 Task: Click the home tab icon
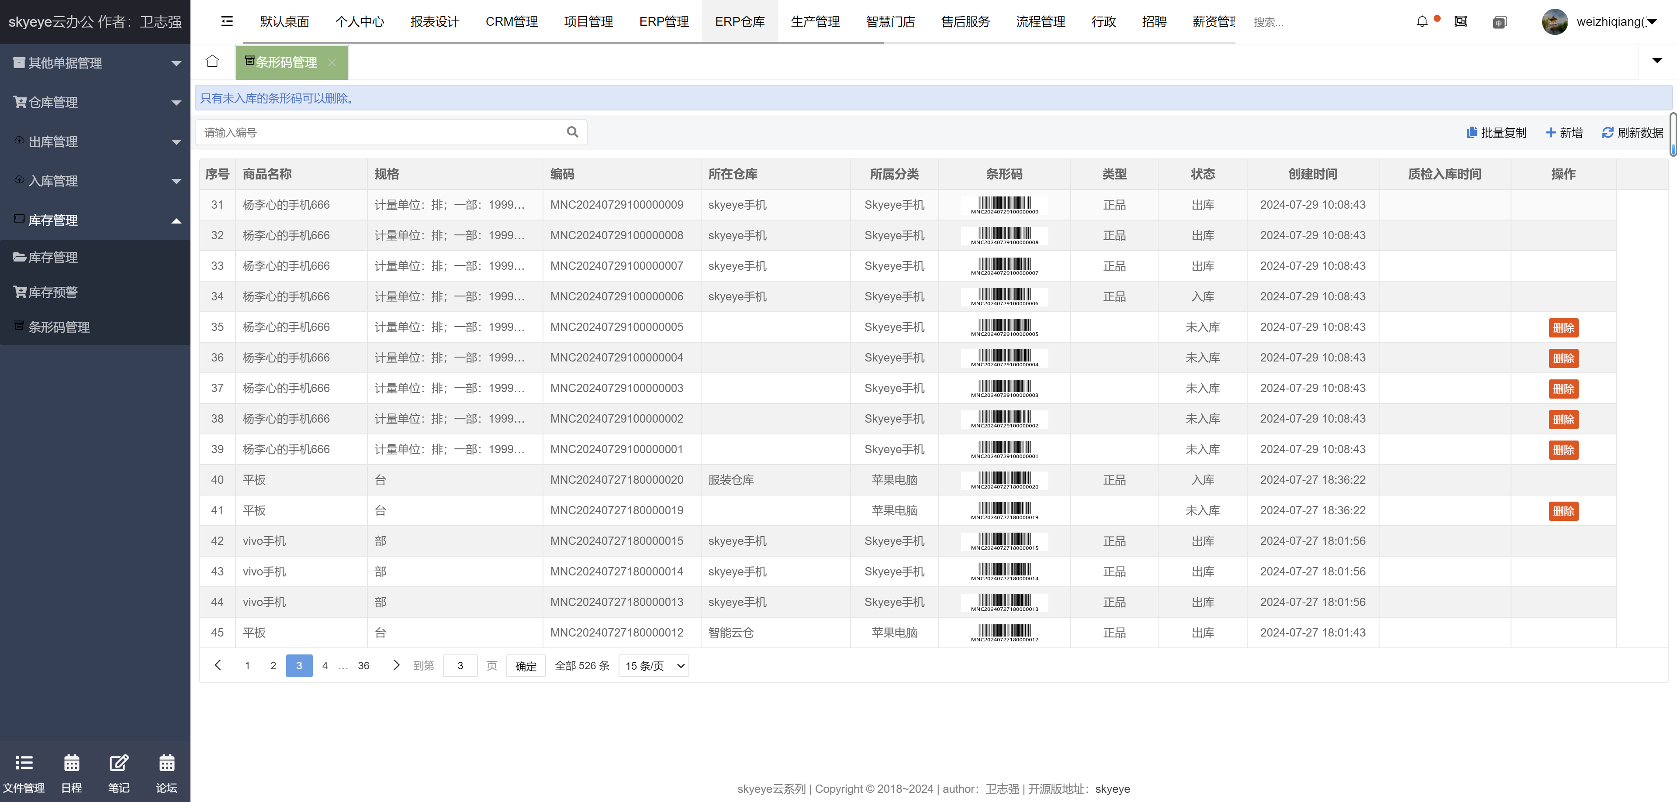pyautogui.click(x=212, y=61)
